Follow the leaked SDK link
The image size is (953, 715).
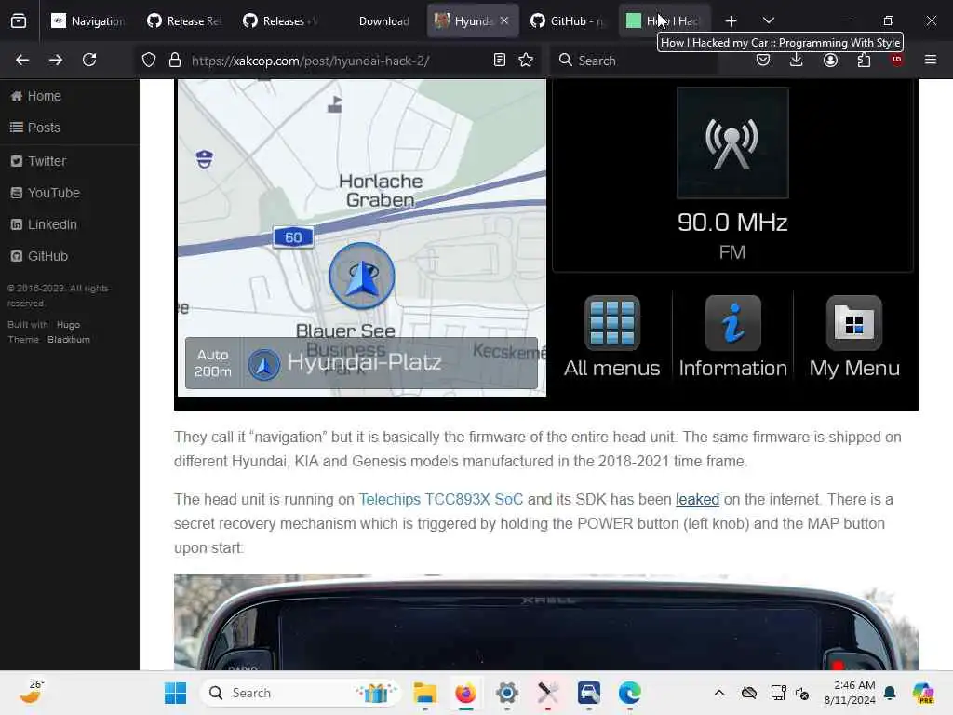(697, 499)
